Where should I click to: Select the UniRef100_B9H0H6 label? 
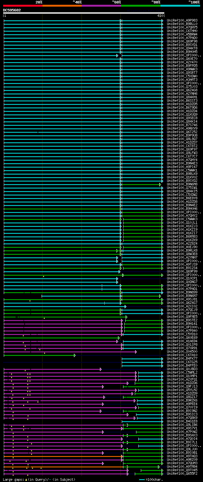click(183, 209)
